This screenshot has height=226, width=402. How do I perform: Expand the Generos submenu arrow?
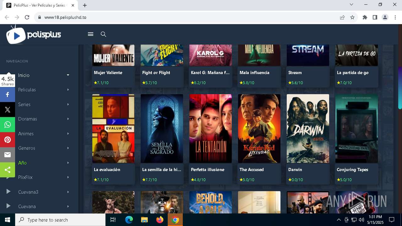(68, 148)
